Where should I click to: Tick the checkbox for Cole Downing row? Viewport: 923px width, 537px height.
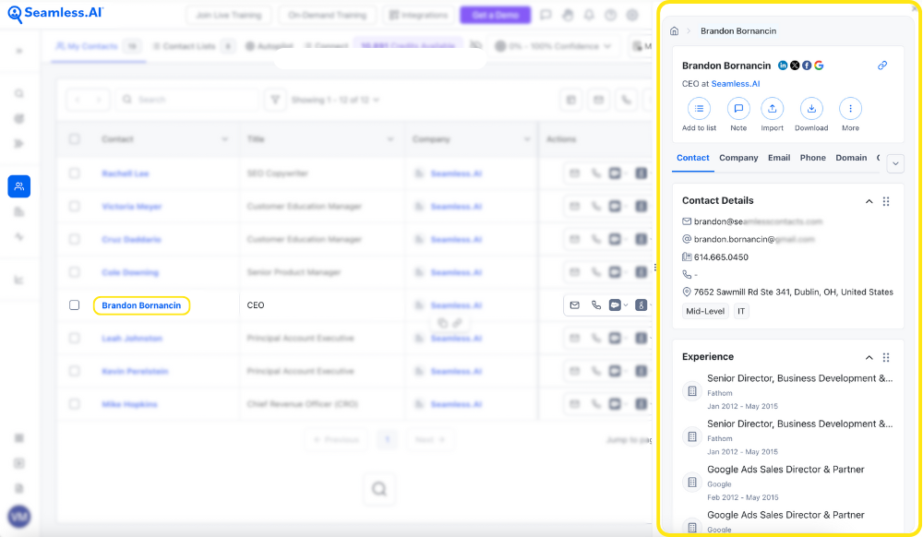click(74, 272)
